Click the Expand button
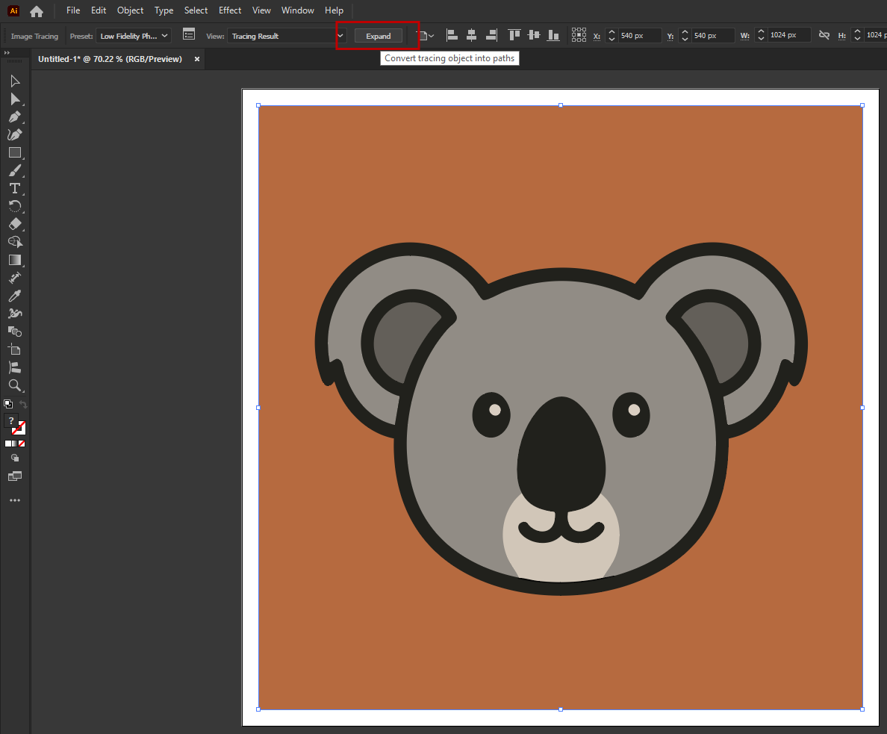 coord(378,36)
